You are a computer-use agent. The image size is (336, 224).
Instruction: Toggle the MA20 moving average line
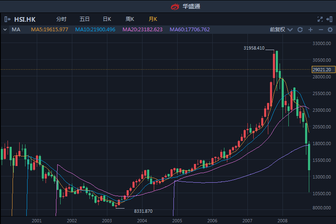pos(142,30)
